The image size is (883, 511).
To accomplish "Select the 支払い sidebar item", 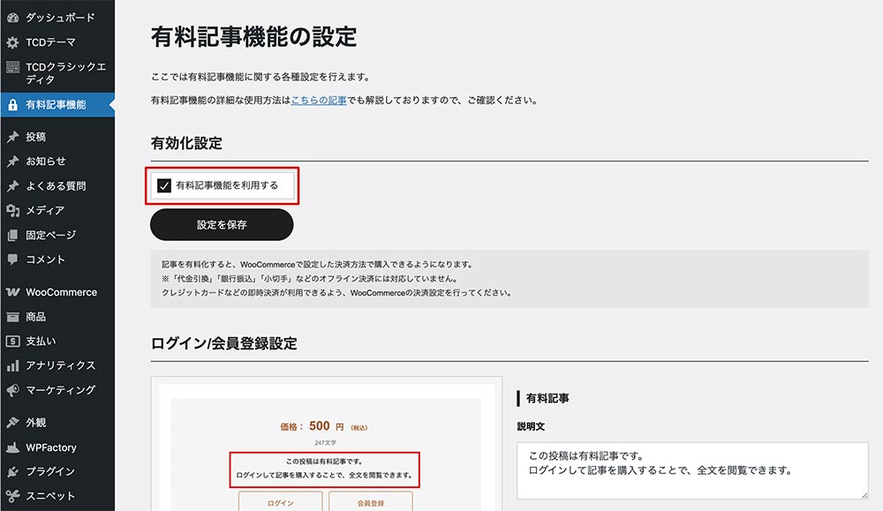I will (41, 341).
